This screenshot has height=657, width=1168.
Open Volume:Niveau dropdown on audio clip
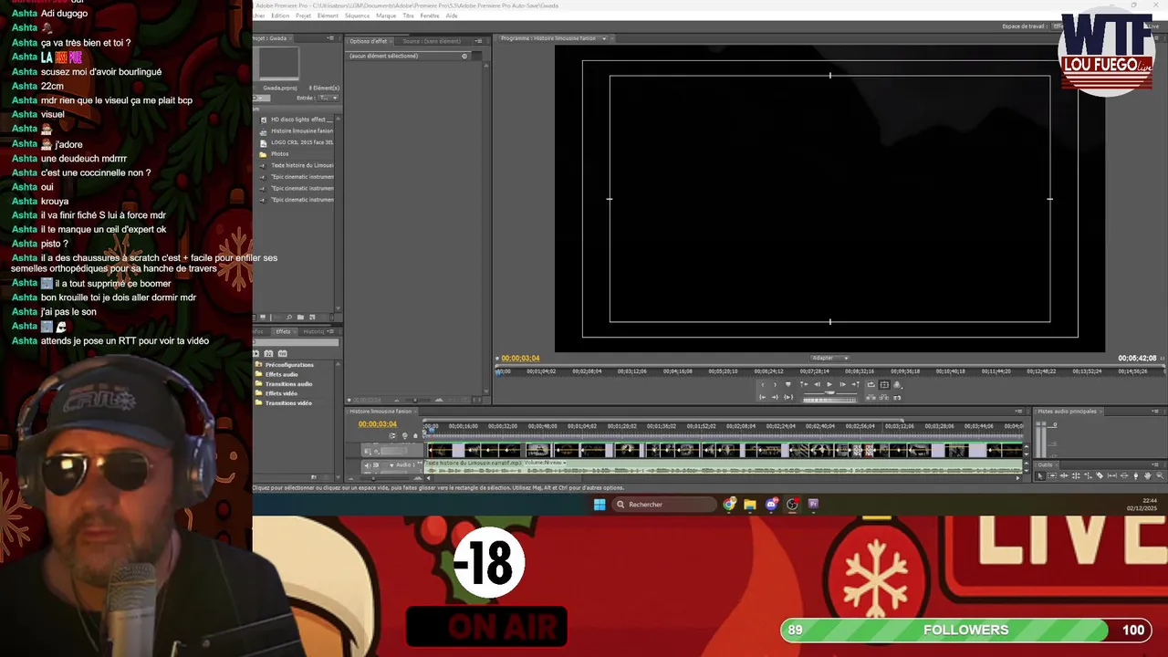[545, 463]
